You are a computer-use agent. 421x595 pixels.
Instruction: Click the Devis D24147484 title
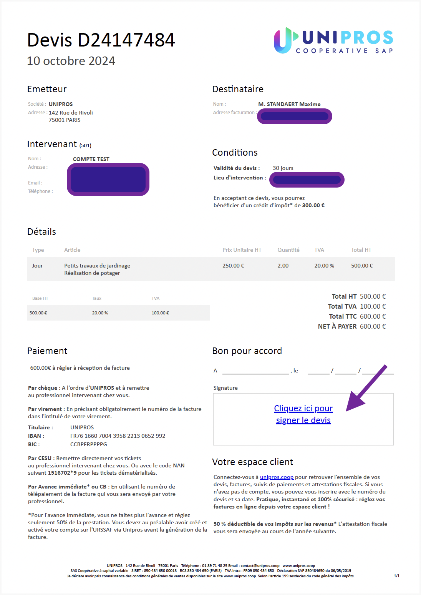101,40
